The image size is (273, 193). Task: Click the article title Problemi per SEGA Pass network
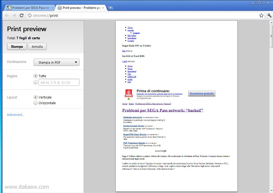163,110
